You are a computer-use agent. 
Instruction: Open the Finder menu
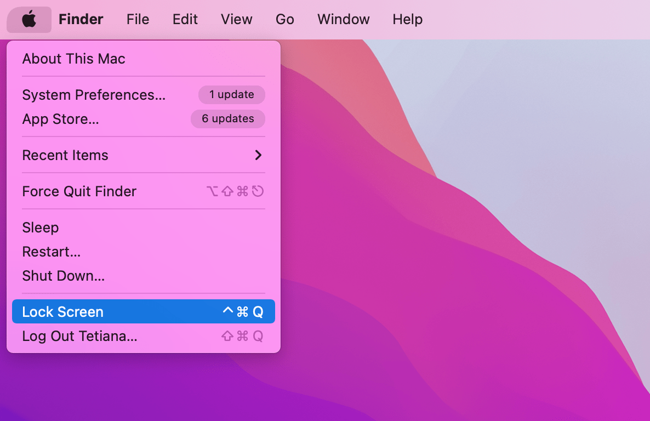(x=81, y=19)
